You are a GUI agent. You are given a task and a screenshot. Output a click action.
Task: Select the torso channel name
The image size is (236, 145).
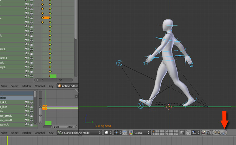point(1,111)
